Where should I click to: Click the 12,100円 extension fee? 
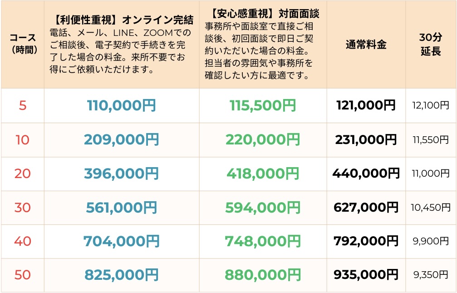click(431, 106)
